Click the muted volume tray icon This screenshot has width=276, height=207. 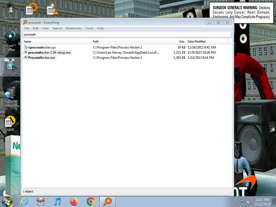pos(249,202)
